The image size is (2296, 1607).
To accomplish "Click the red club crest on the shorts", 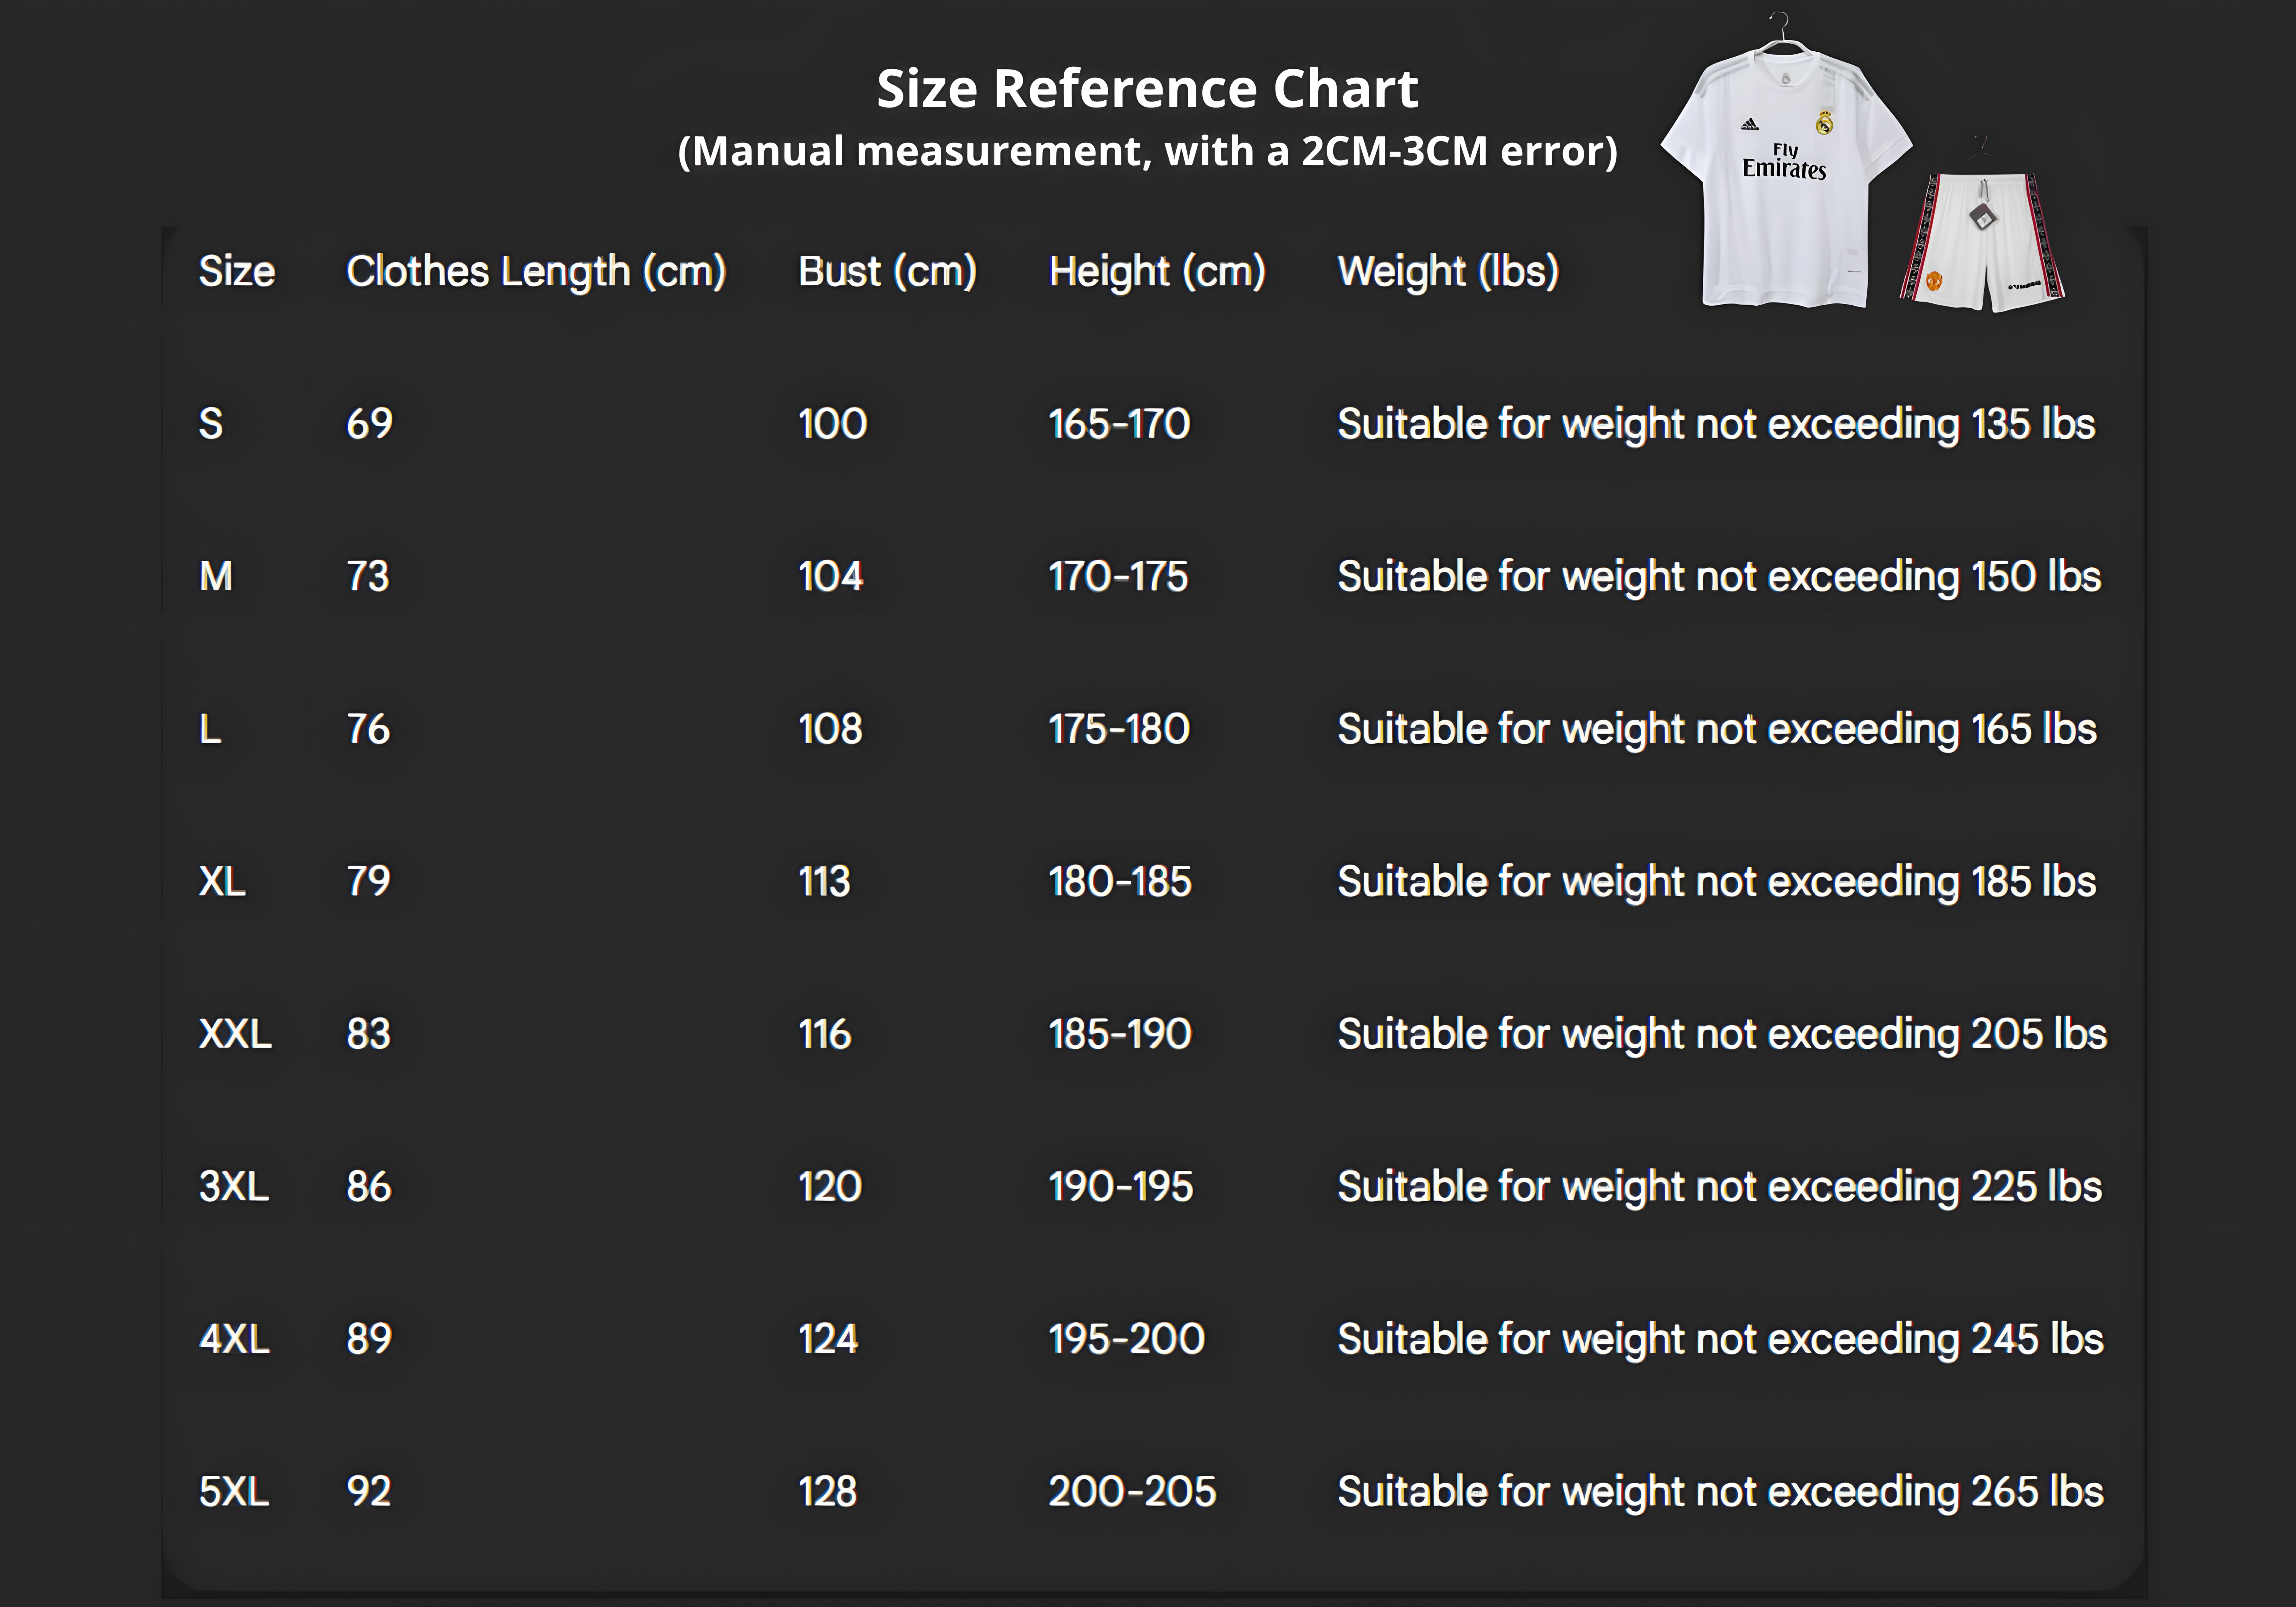I will pos(1934,282).
